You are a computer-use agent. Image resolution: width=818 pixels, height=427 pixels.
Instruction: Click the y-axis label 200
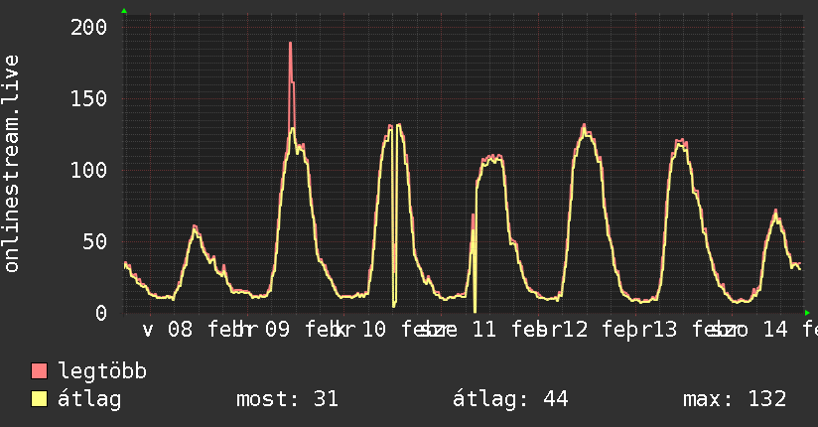coord(88,27)
